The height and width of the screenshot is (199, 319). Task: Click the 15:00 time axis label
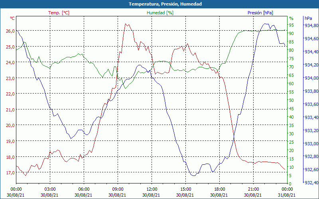coord(185,189)
